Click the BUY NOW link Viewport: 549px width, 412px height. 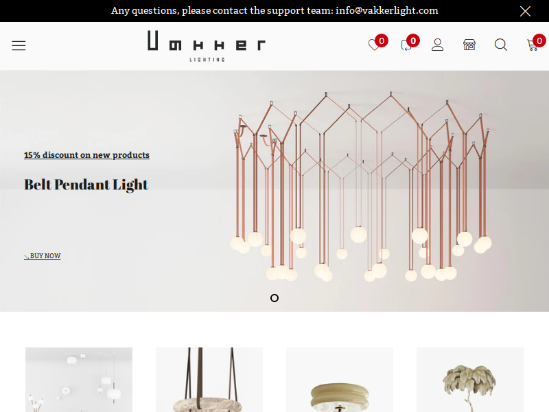pos(43,255)
